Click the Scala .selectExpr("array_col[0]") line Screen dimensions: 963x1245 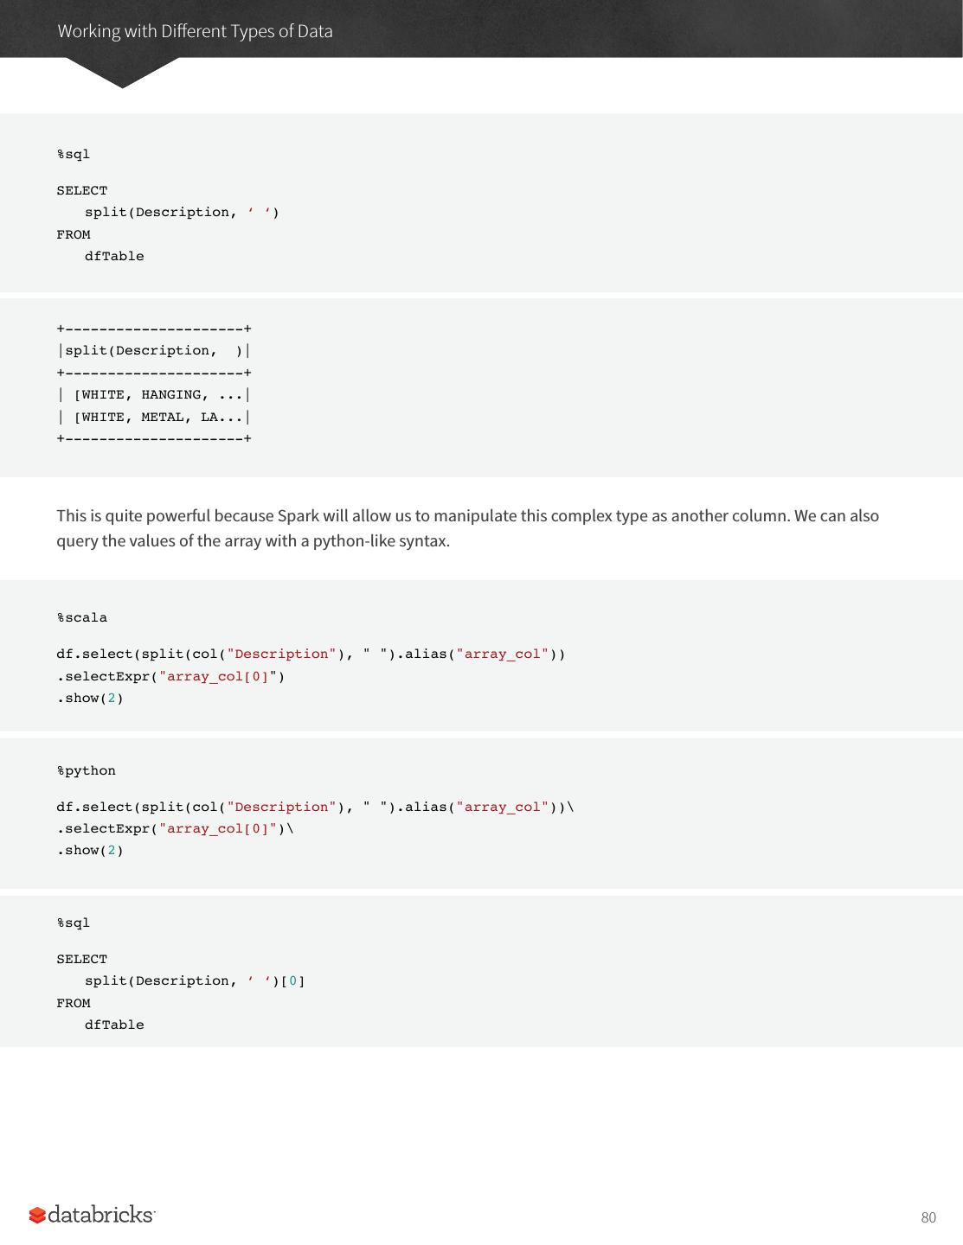pyautogui.click(x=171, y=676)
